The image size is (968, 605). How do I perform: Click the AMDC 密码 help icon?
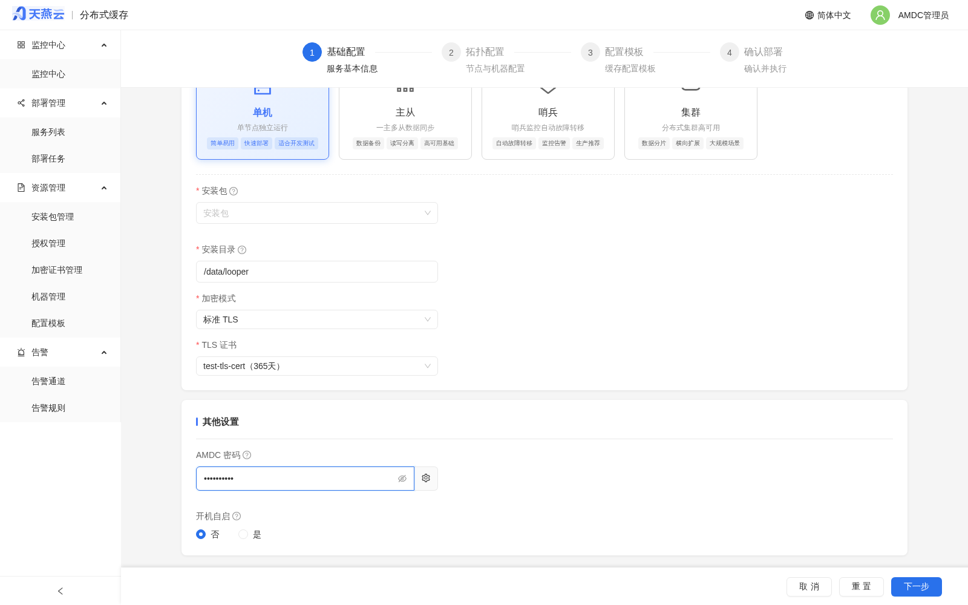tap(247, 455)
